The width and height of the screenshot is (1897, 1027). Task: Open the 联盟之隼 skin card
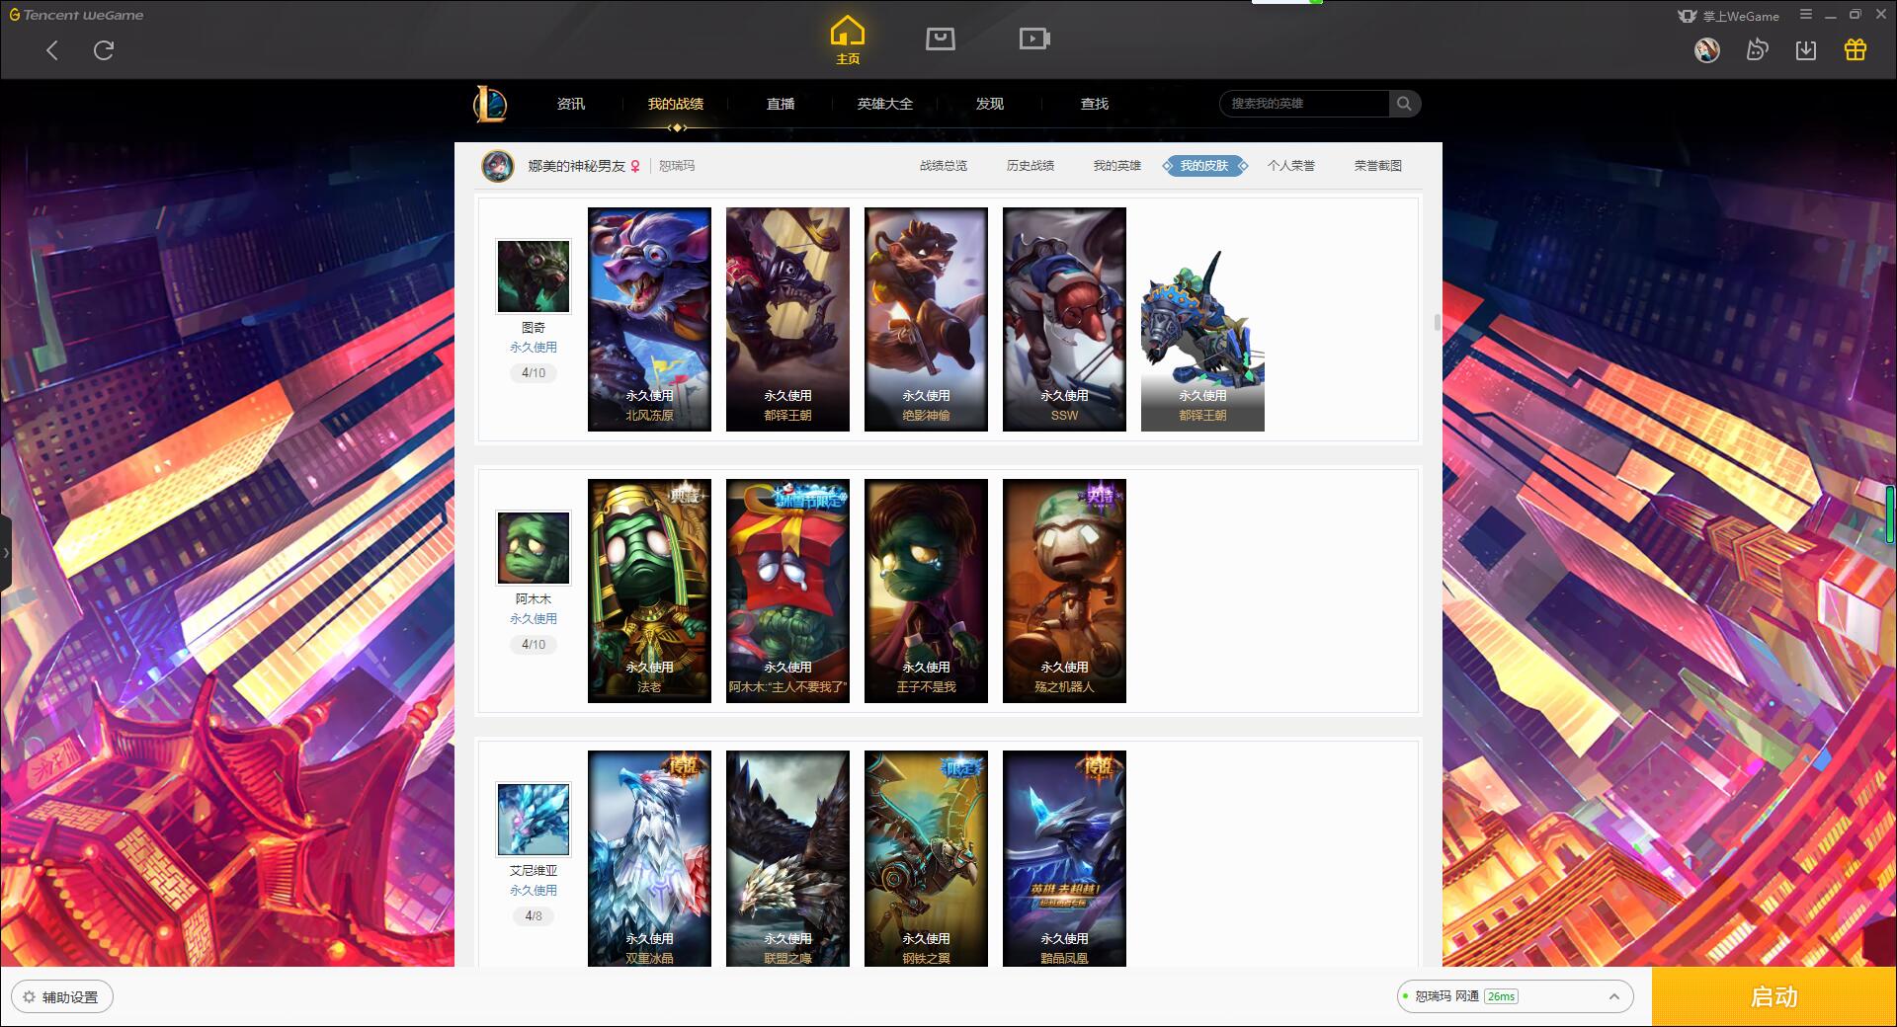click(x=787, y=858)
